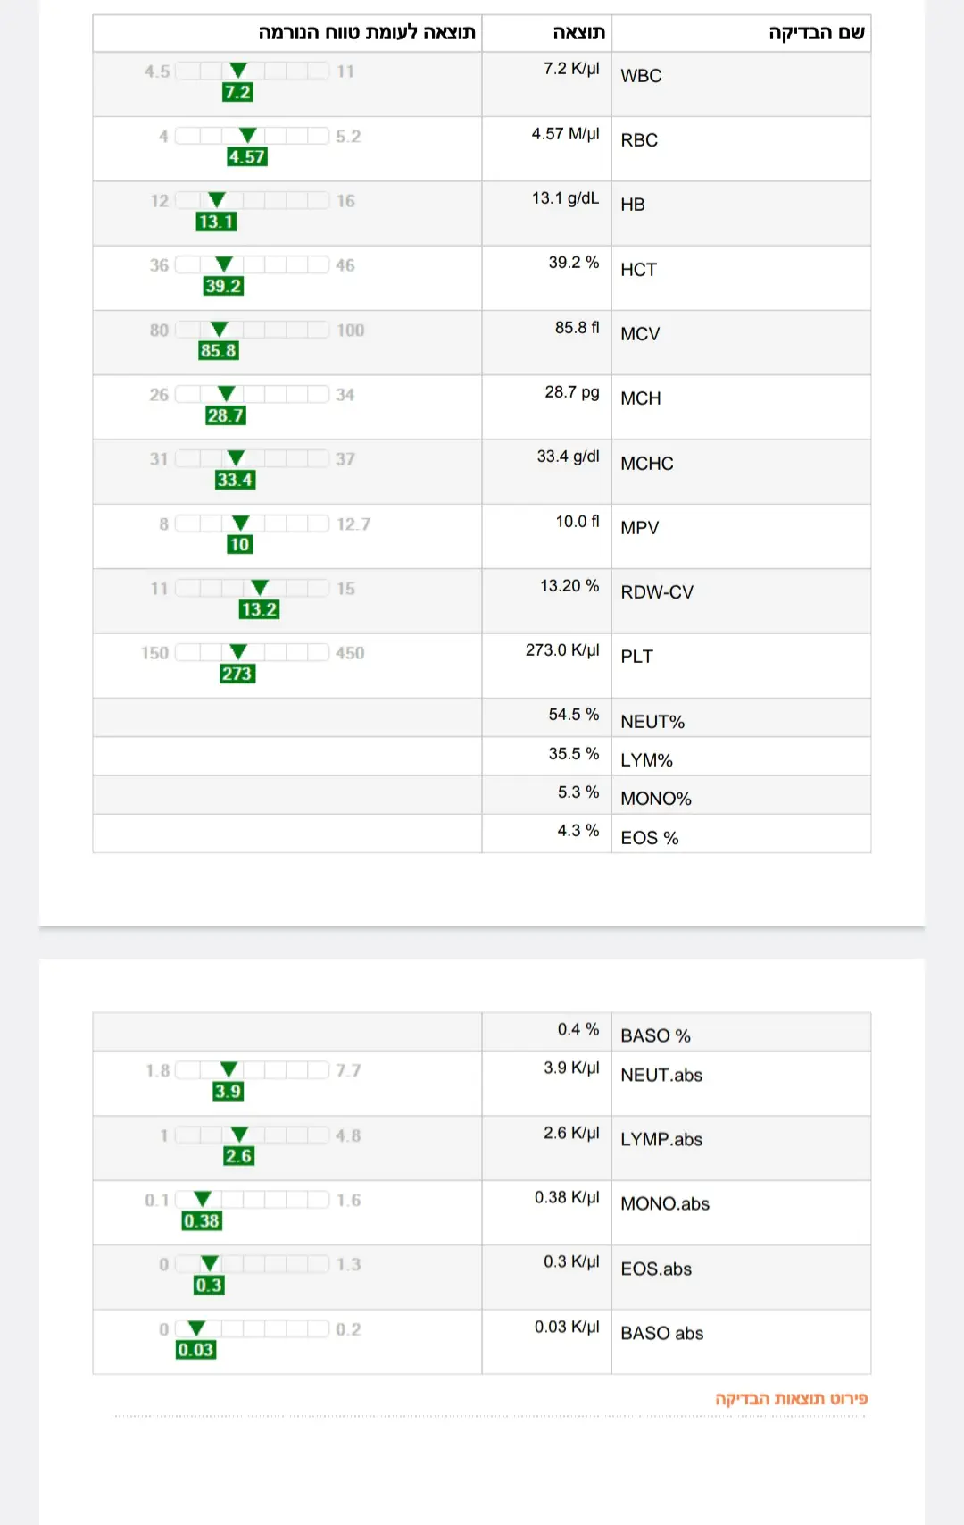
Task: Click the green triangle marker for RBC
Action: [x=248, y=135]
